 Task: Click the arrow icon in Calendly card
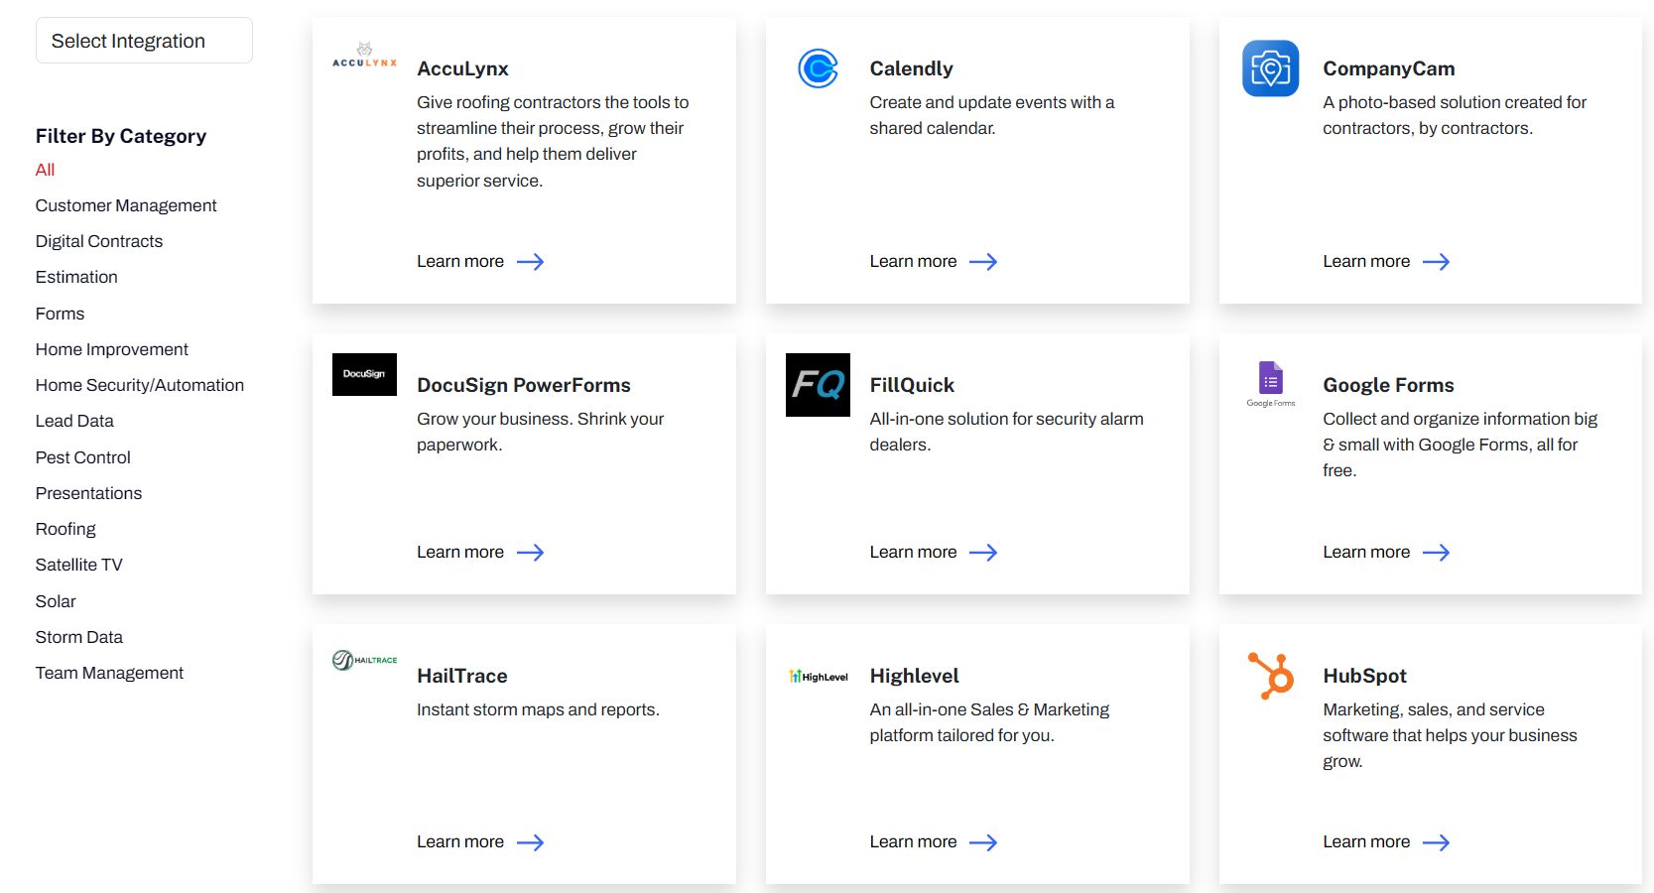(983, 262)
